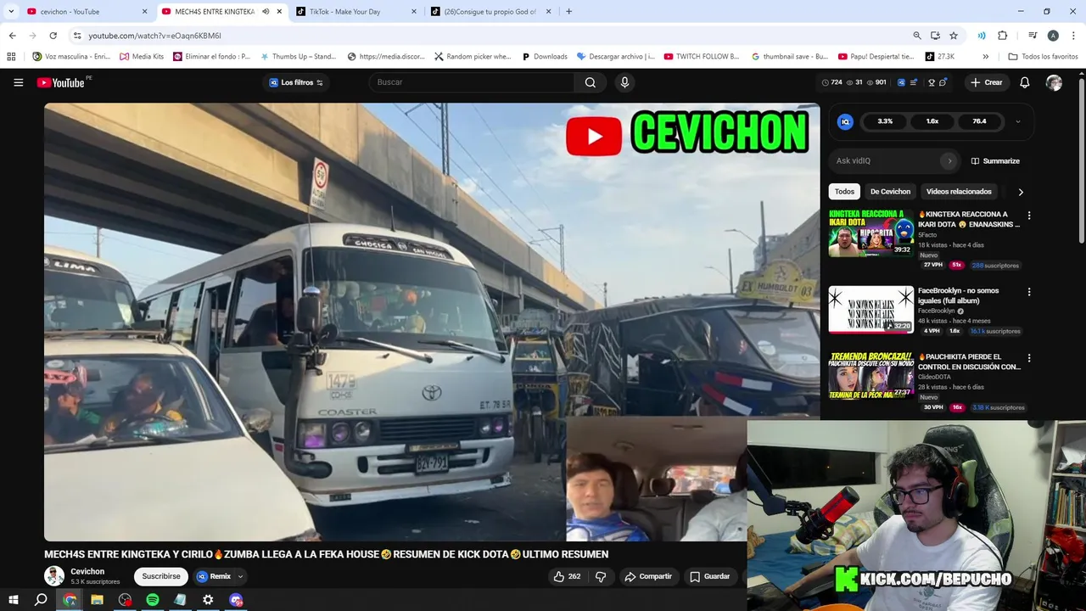Click the round vidIQ score badge in the sidebar

coord(845,121)
